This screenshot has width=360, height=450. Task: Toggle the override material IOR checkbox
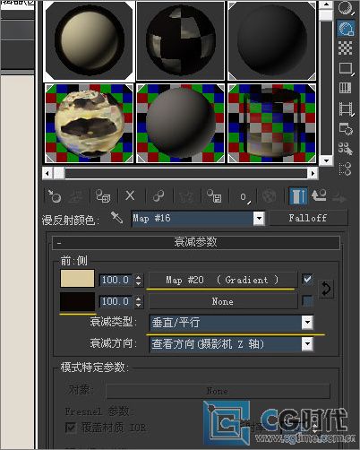71,428
